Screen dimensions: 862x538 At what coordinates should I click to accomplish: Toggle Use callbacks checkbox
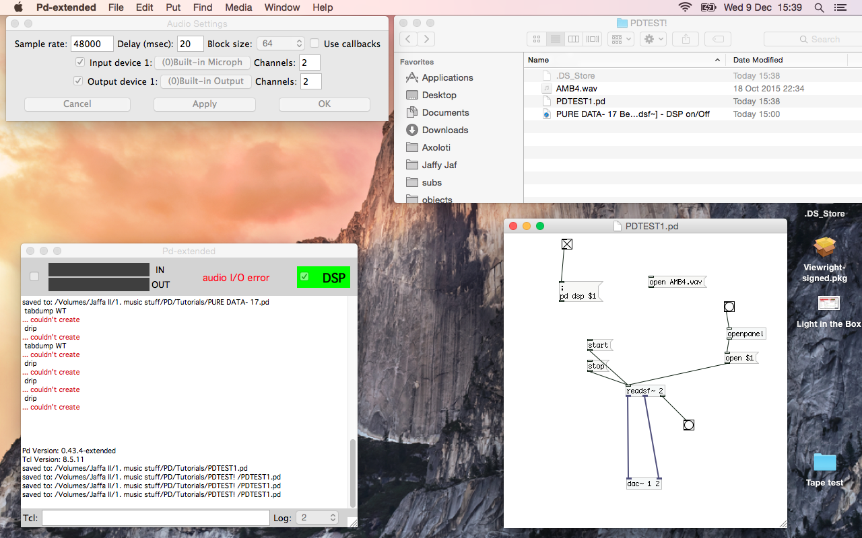(314, 44)
